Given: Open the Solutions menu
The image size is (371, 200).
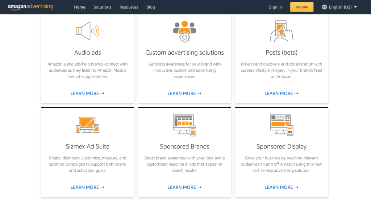Looking at the screenshot, I should pos(103,7).
